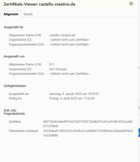Click the Gültigkeitsdauer section heading
Viewport: 140px width, 162px height.
15,86
